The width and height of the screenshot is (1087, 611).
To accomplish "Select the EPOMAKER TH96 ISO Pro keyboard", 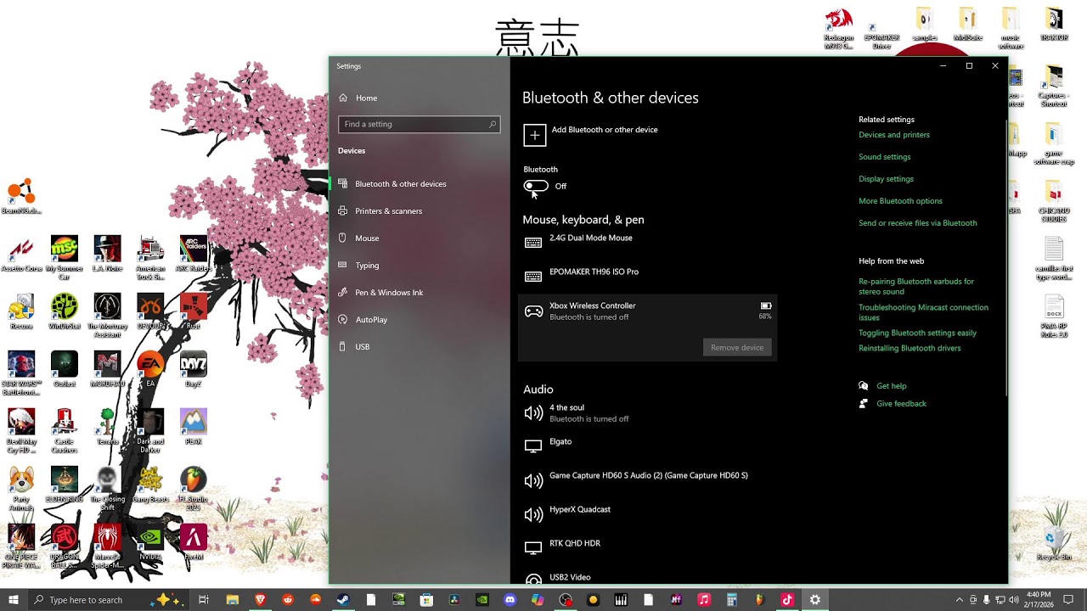I will coord(647,276).
